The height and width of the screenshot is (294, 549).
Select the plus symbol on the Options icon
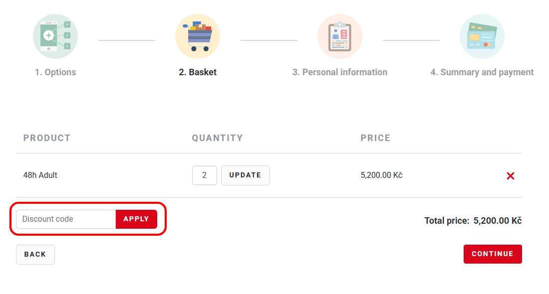49,35
